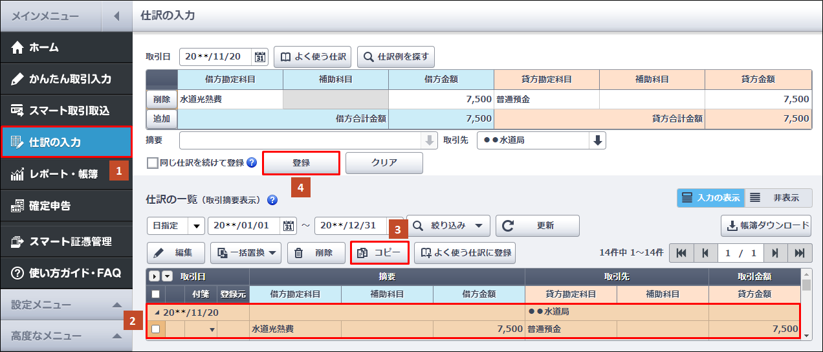Collapse the 20**/11/20 journal group triangle
This screenshot has width=823, height=352.
(x=158, y=312)
